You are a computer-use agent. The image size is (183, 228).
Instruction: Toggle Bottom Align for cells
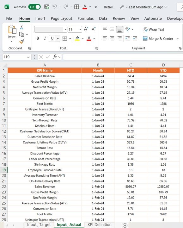(119, 29)
